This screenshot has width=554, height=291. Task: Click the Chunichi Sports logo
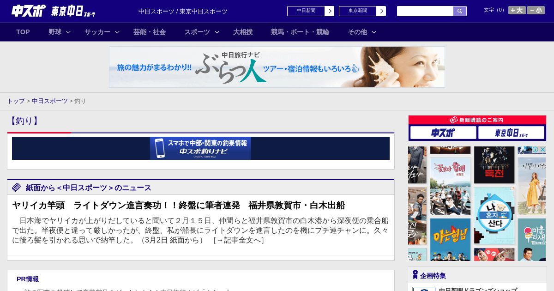point(29,11)
